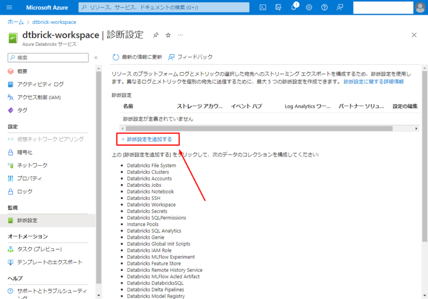Viewport: 428px width, 299px height.
Task: Open directory and subscription filter icon
Action: pyautogui.click(x=278, y=8)
